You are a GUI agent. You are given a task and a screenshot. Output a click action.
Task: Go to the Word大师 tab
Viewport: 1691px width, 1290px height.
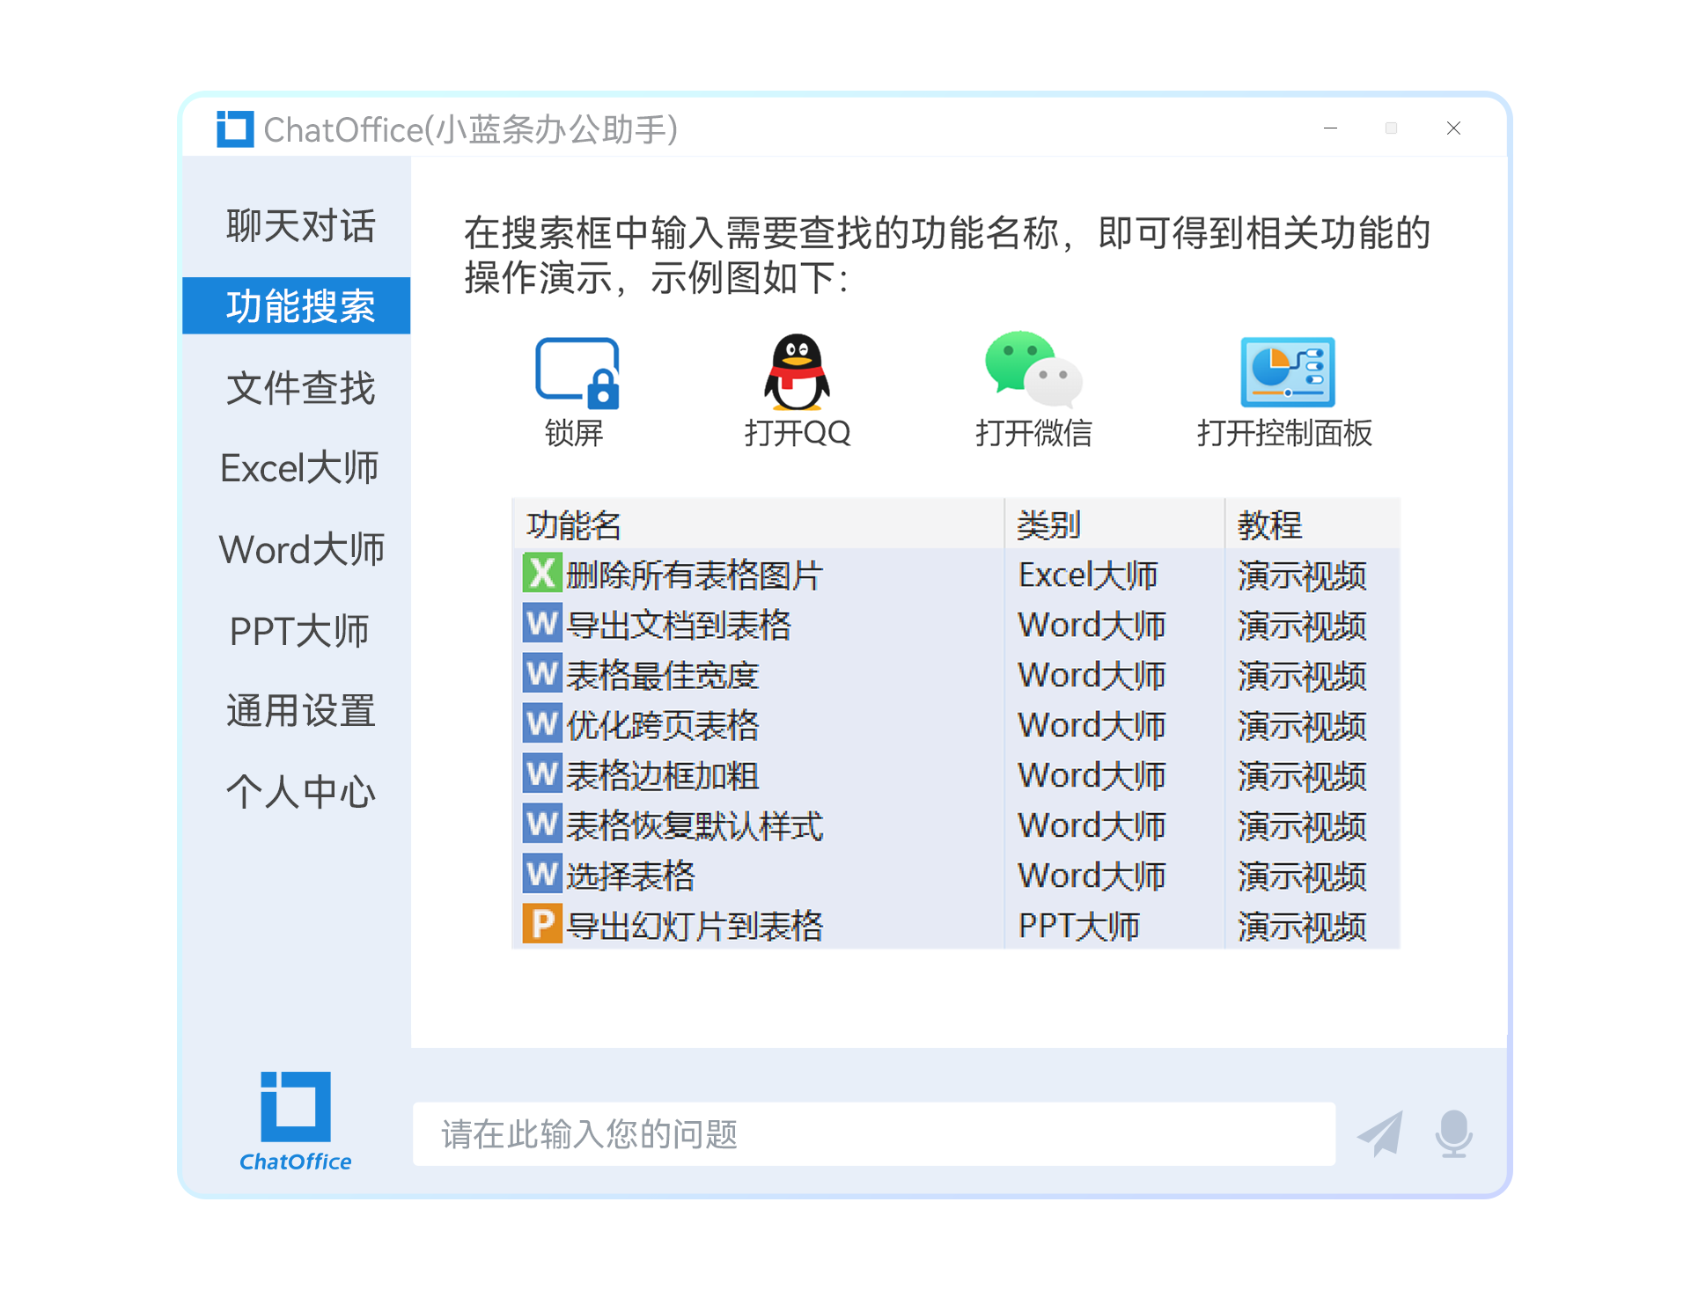tap(301, 550)
